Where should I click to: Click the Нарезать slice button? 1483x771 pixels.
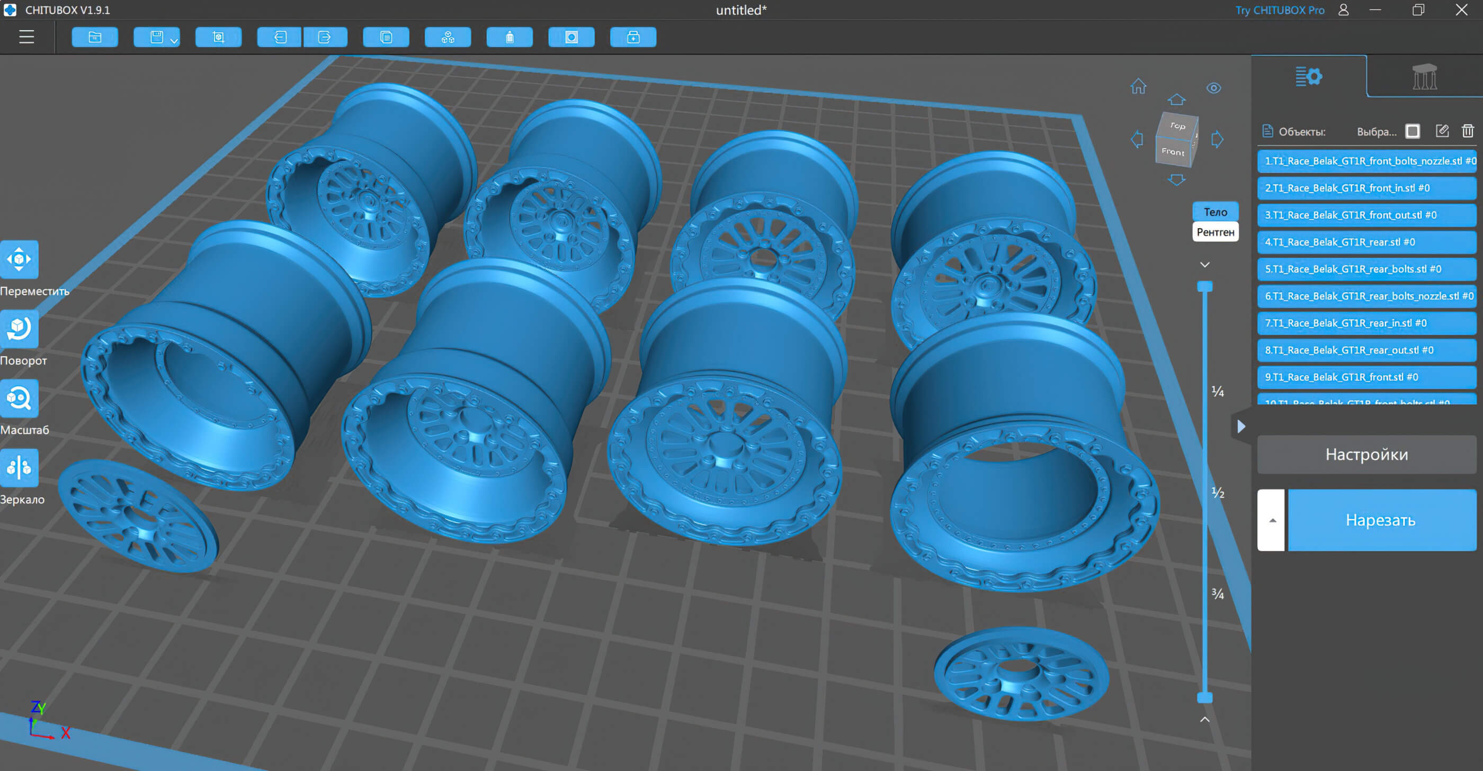click(1381, 520)
